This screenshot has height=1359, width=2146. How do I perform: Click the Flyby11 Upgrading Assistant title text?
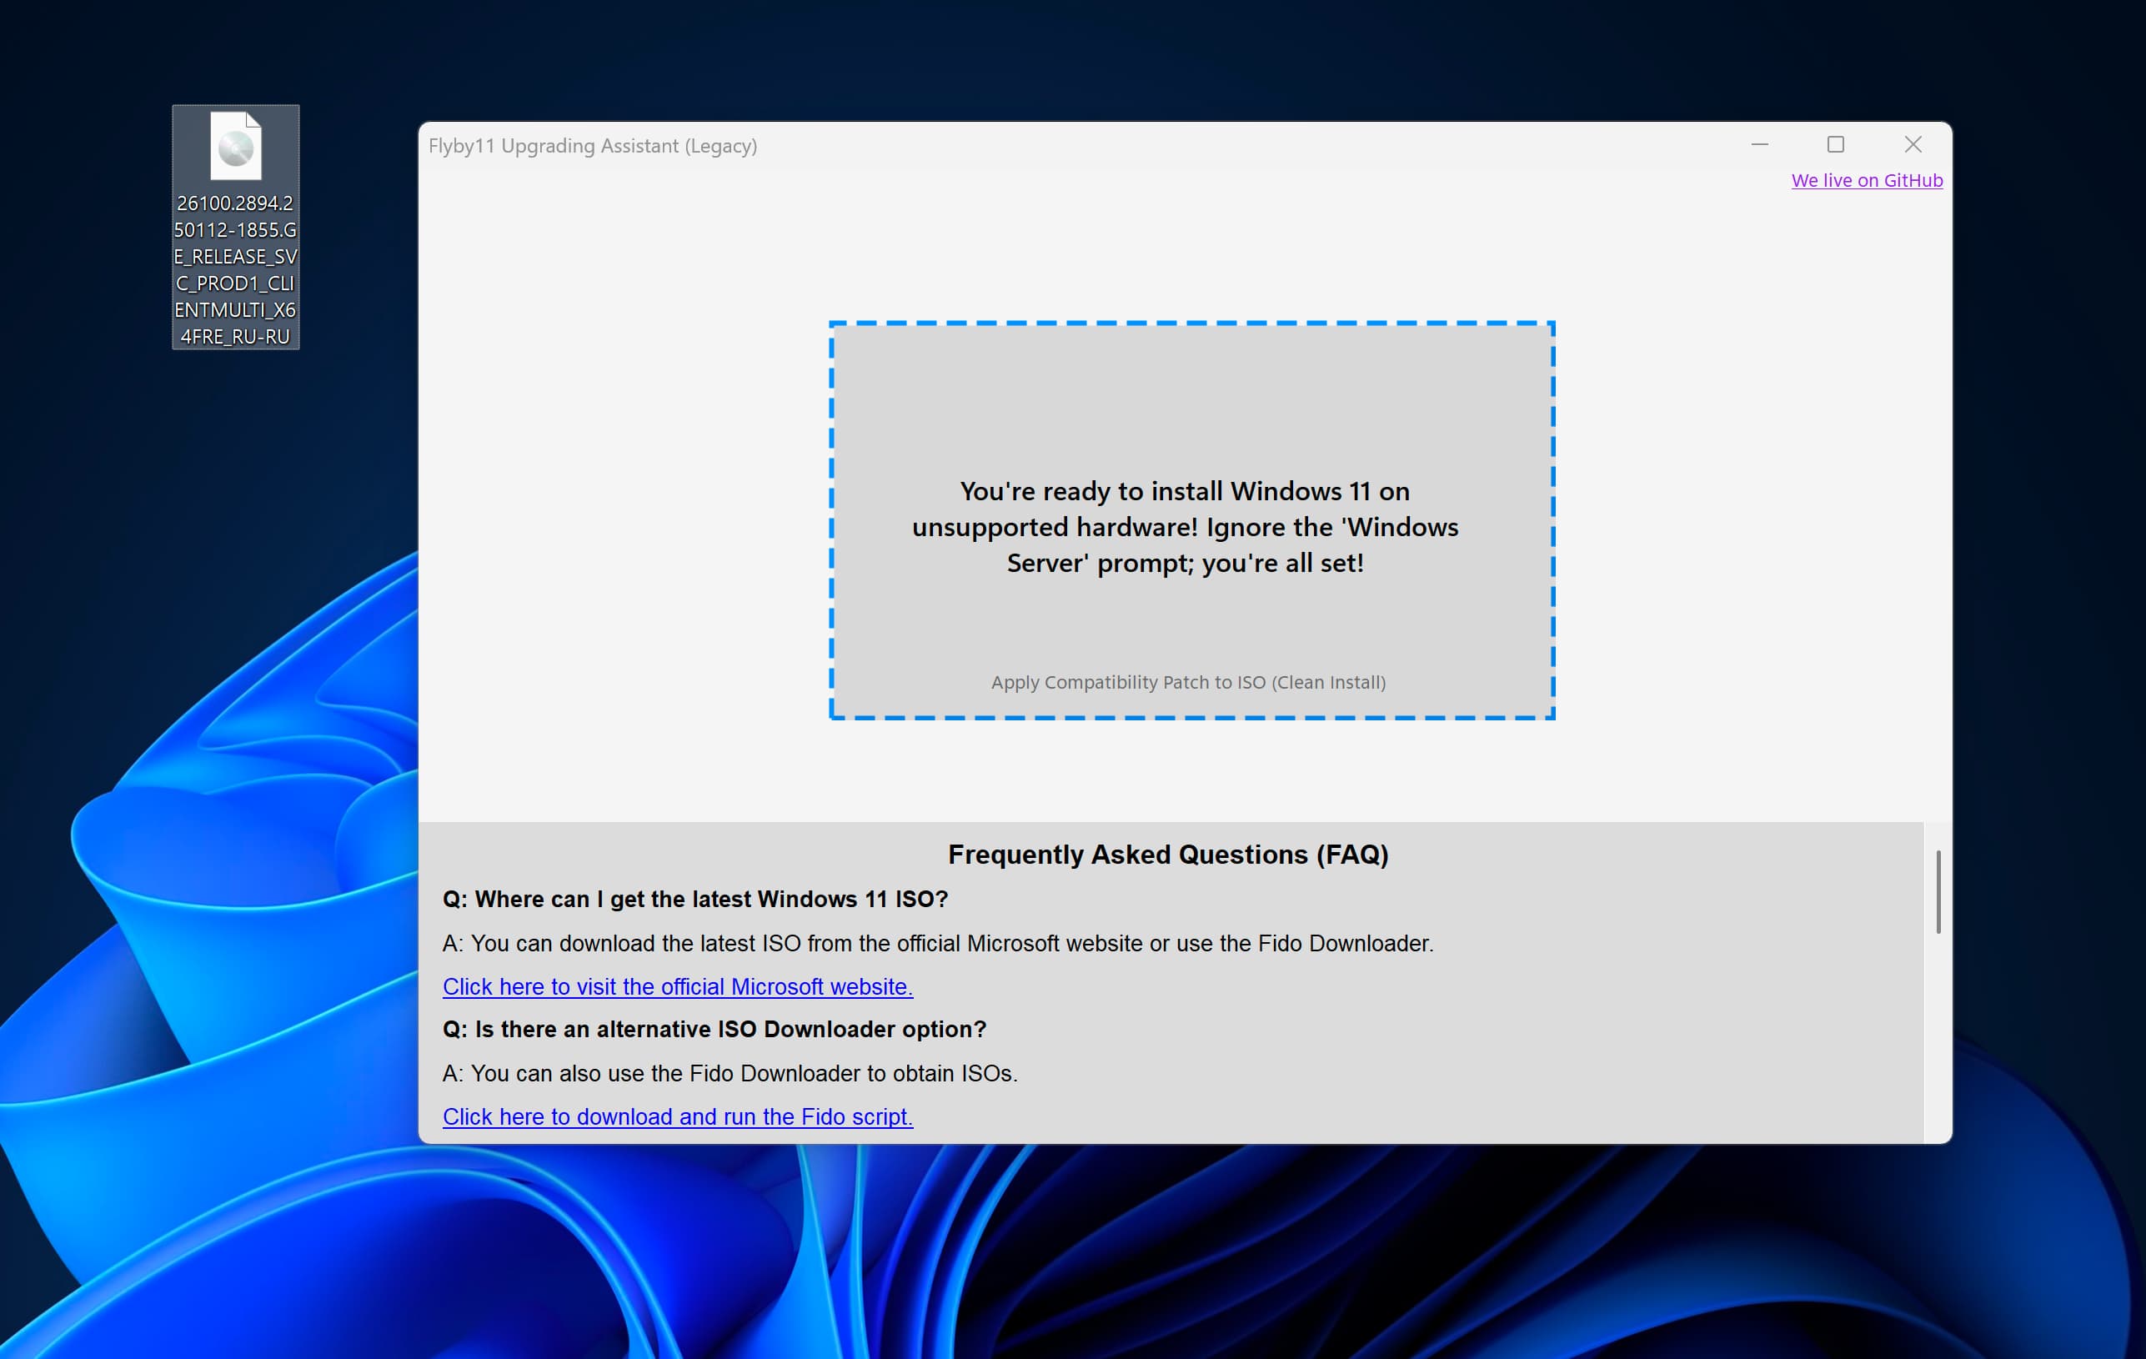593,145
